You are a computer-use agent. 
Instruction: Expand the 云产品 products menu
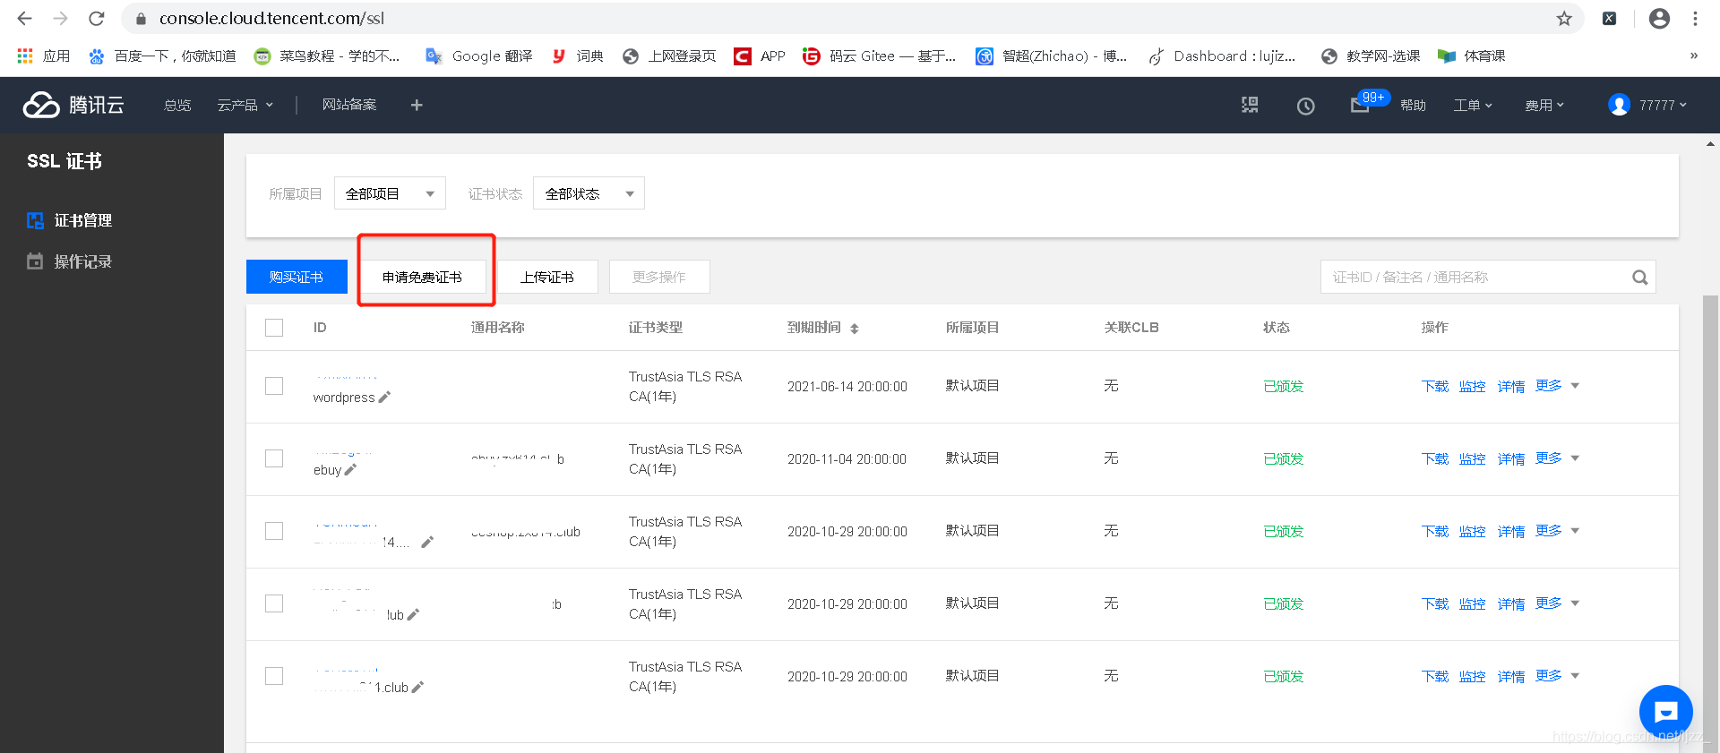[245, 105]
